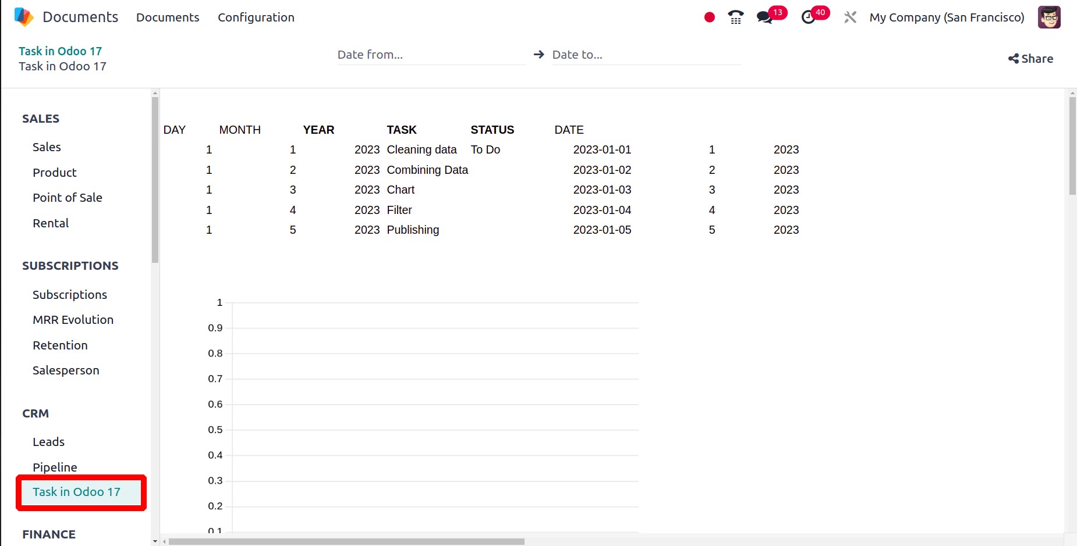Viewport: 1077px width, 546px height.
Task: Click the FINANCE section header
Action: (x=49, y=534)
